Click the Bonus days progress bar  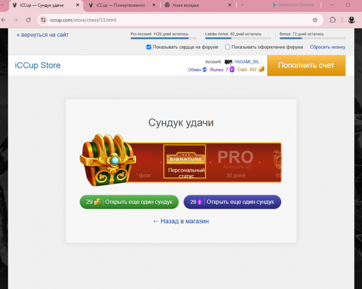coord(313,38)
